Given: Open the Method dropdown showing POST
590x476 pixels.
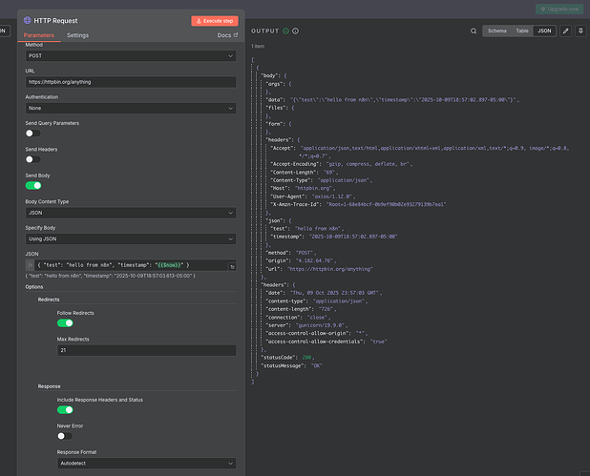Looking at the screenshot, I should point(129,55).
